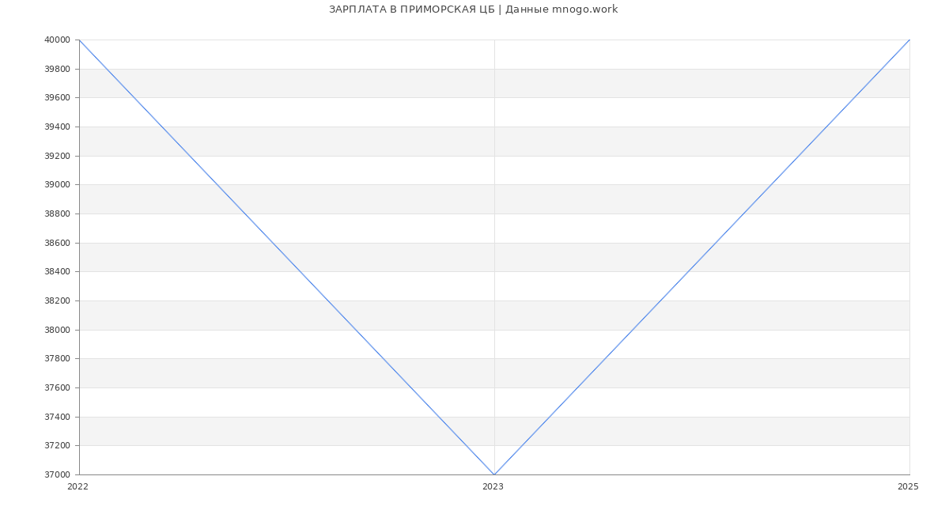
Task: Click the 38600 y-axis label
Action: point(57,243)
